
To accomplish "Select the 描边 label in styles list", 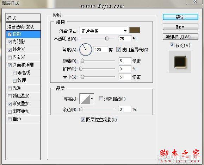I will point(17,119).
